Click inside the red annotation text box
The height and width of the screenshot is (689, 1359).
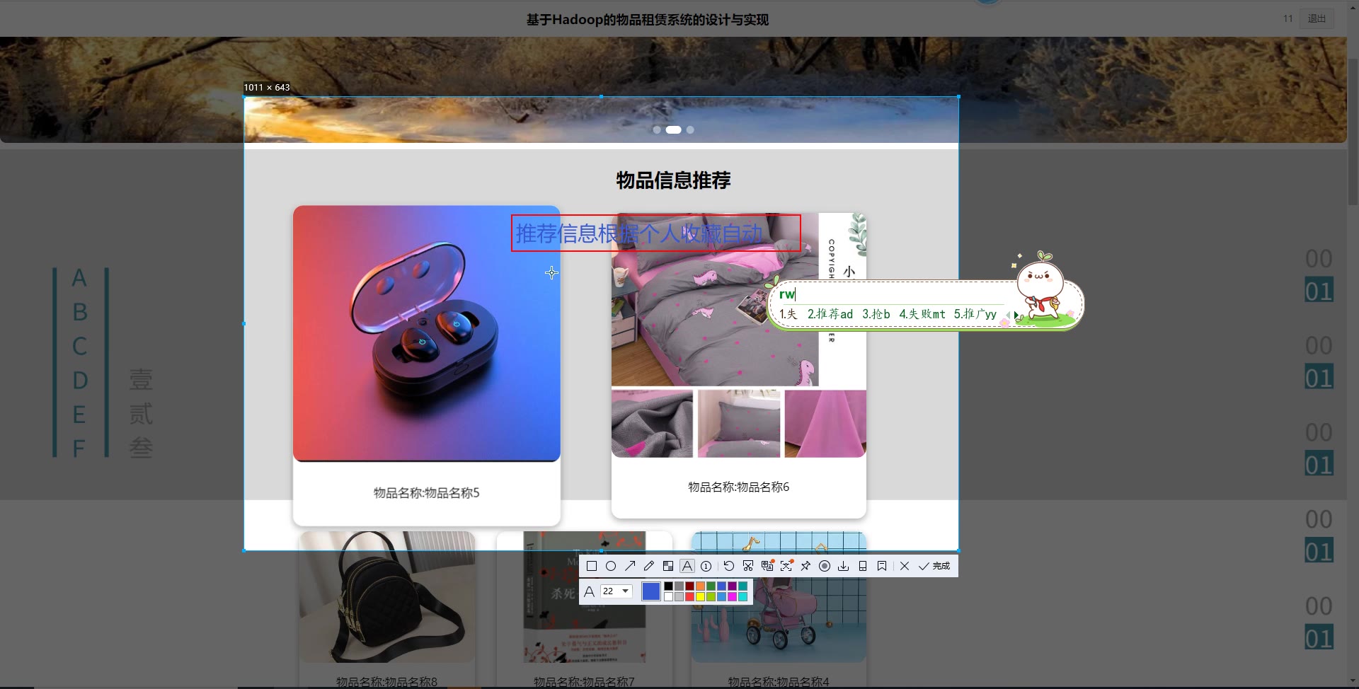[655, 233]
